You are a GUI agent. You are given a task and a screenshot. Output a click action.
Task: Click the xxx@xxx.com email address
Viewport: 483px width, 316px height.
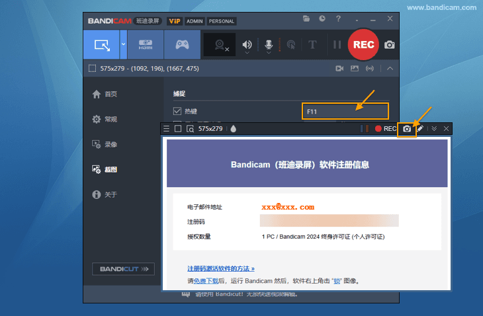click(x=288, y=207)
